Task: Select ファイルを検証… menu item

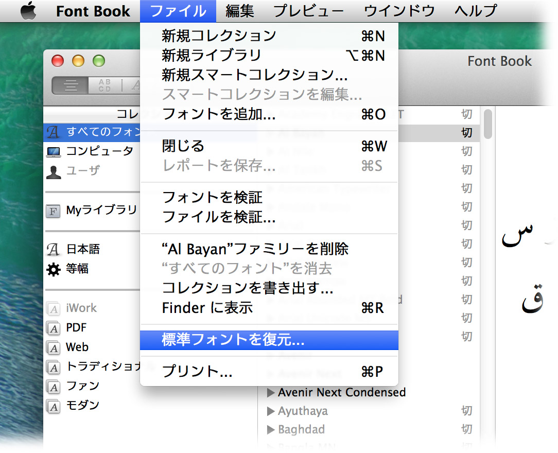Action: (x=269, y=217)
